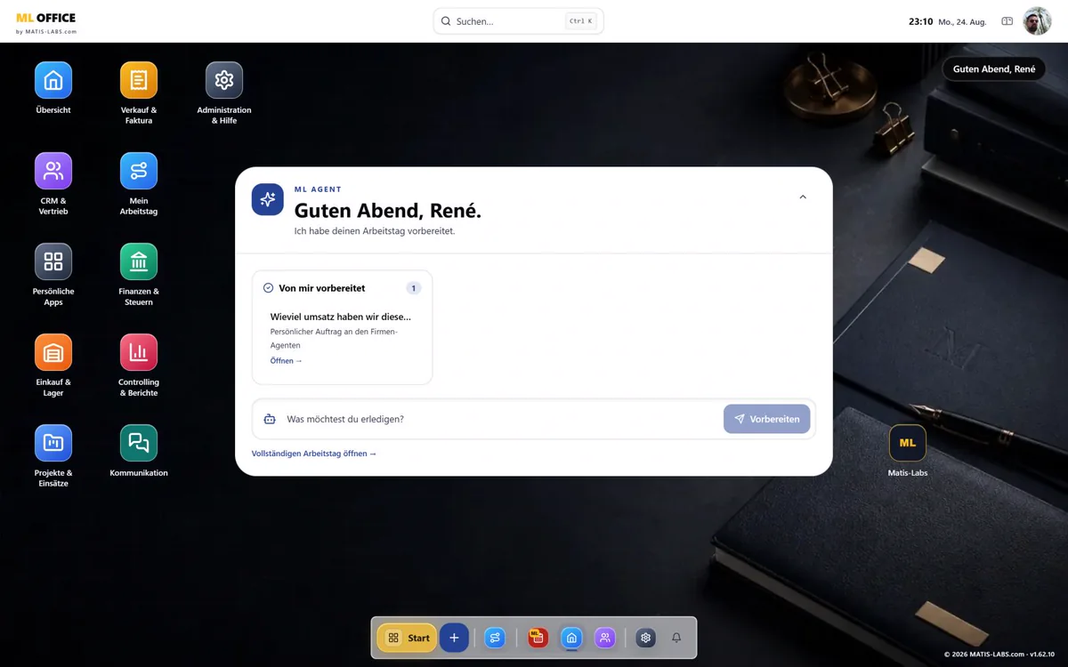Viewport: 1068px width, 667px height.
Task: Click the 'Guten Abend, René' pill
Action: [x=994, y=69]
